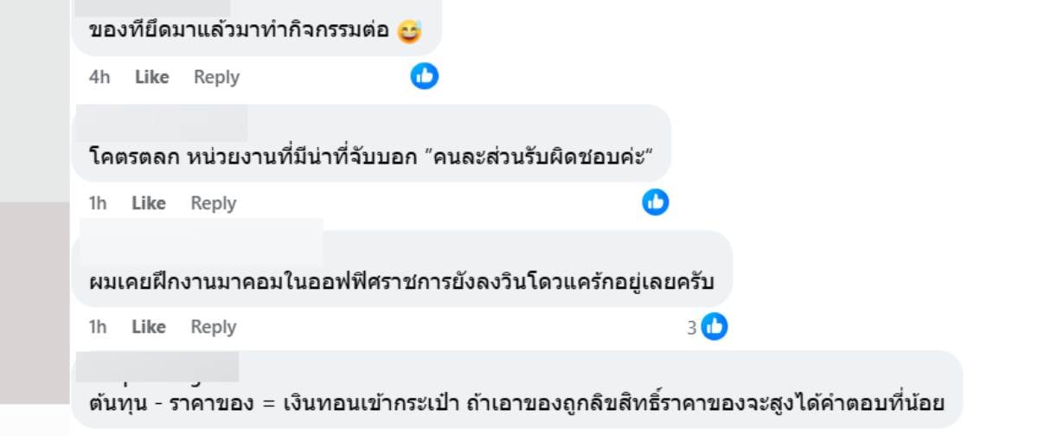Reply to the ผมเคยฝึกงาน comment
Image resolution: width=1038 pixels, height=436 pixels.
coord(214,327)
